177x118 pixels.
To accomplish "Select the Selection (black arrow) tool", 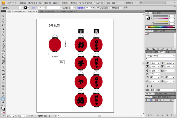I will click(3, 16).
